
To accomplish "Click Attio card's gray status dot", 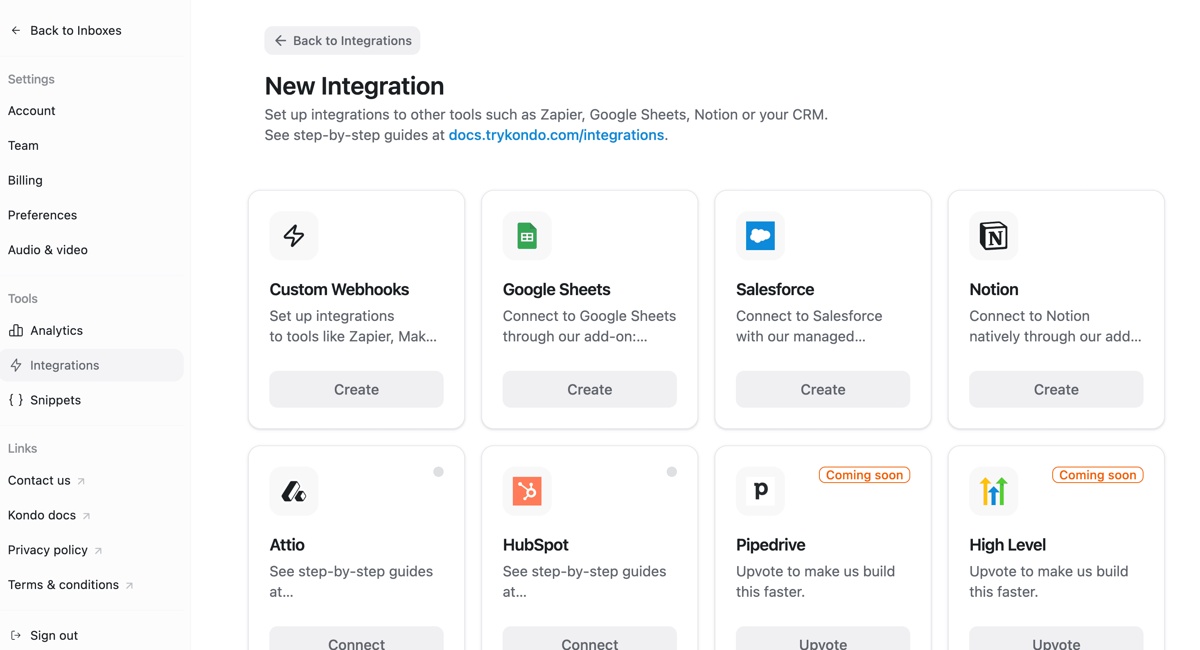I will [x=438, y=472].
